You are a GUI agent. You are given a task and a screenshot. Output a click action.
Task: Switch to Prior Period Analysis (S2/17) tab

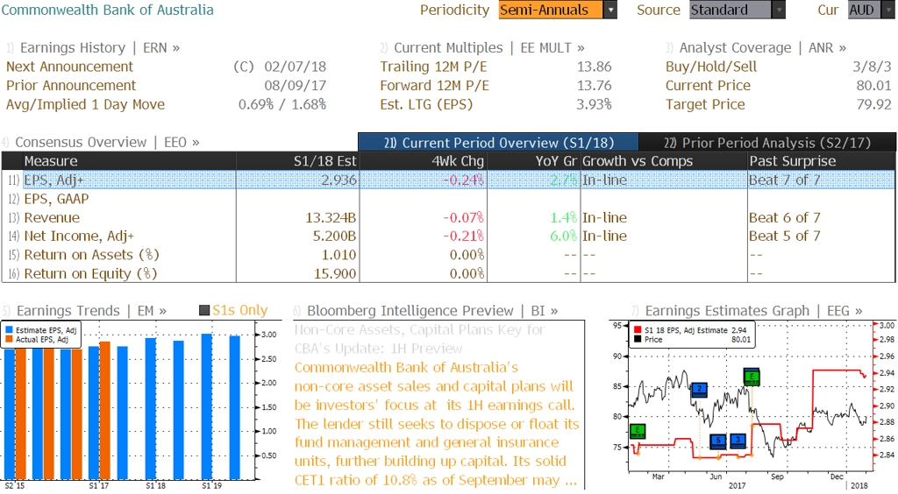767,143
